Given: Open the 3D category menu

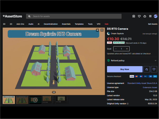Looking at the screenshot, I should [4, 24].
